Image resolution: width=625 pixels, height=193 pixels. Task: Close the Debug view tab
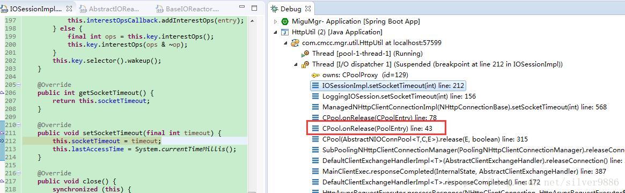pos(308,8)
